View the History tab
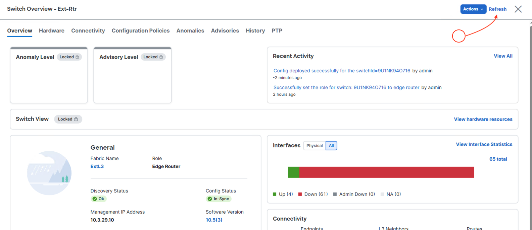Viewport: 532px width, 230px height. [x=255, y=30]
